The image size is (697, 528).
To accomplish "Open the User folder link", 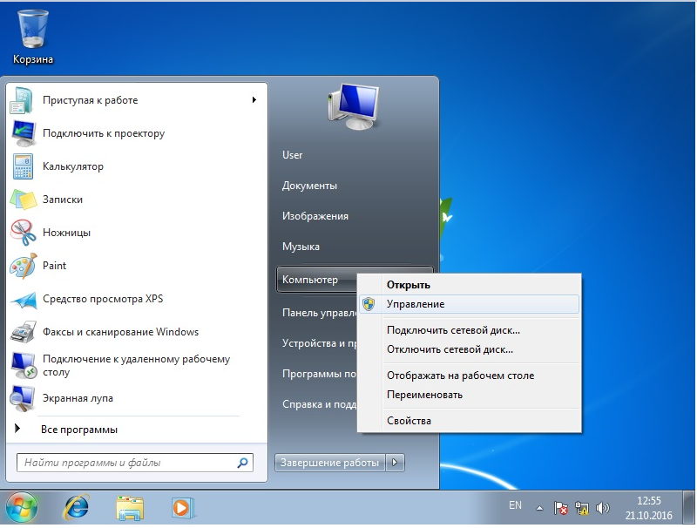I will 292,155.
